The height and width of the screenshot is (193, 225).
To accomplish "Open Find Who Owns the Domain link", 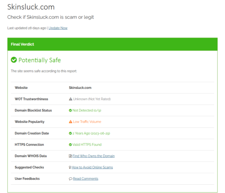I will (93, 156).
